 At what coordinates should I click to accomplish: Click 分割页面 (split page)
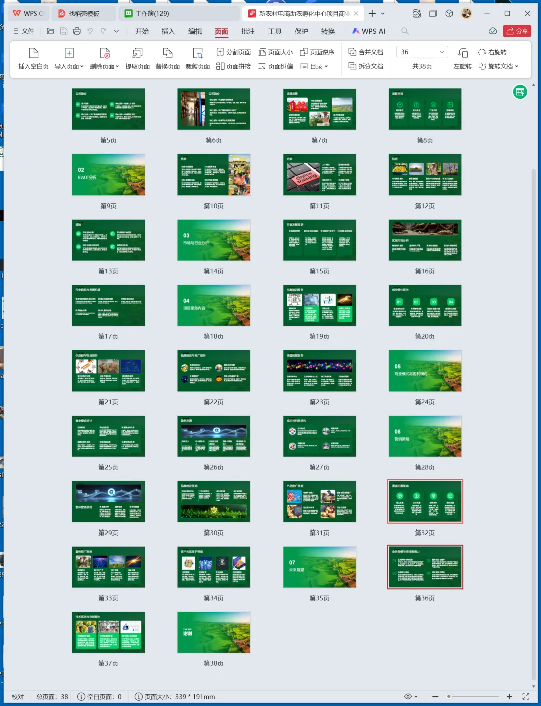234,52
